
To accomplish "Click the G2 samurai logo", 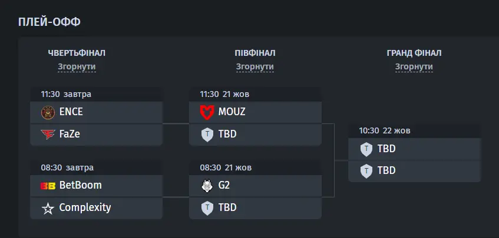I will point(207,186).
